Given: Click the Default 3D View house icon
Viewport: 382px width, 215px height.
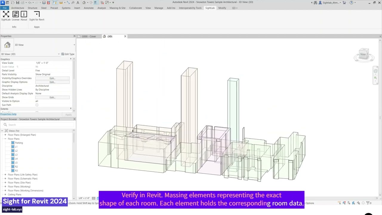Looking at the screenshot, I should [84, 2].
